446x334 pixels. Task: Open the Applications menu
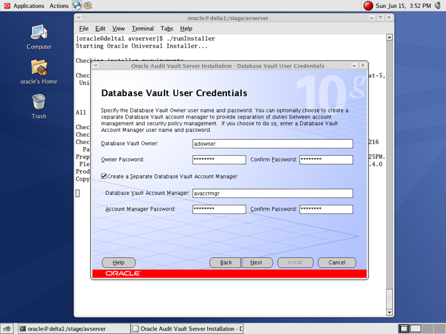point(29,6)
